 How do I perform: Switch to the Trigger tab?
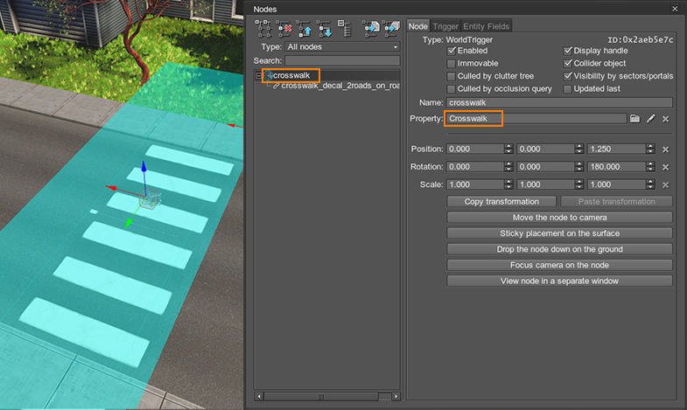click(445, 26)
